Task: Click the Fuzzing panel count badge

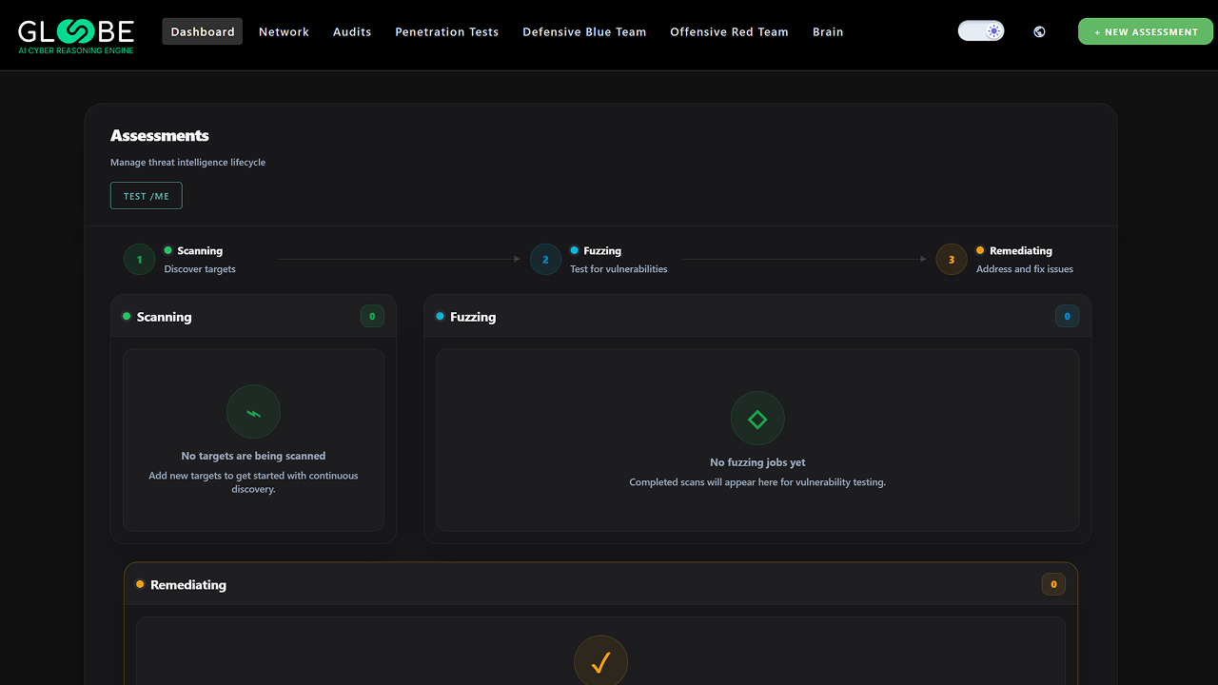Action: [1067, 316]
